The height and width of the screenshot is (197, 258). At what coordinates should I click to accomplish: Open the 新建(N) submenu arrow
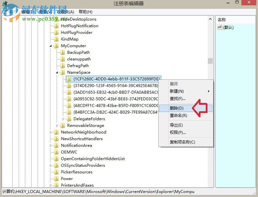point(209,91)
